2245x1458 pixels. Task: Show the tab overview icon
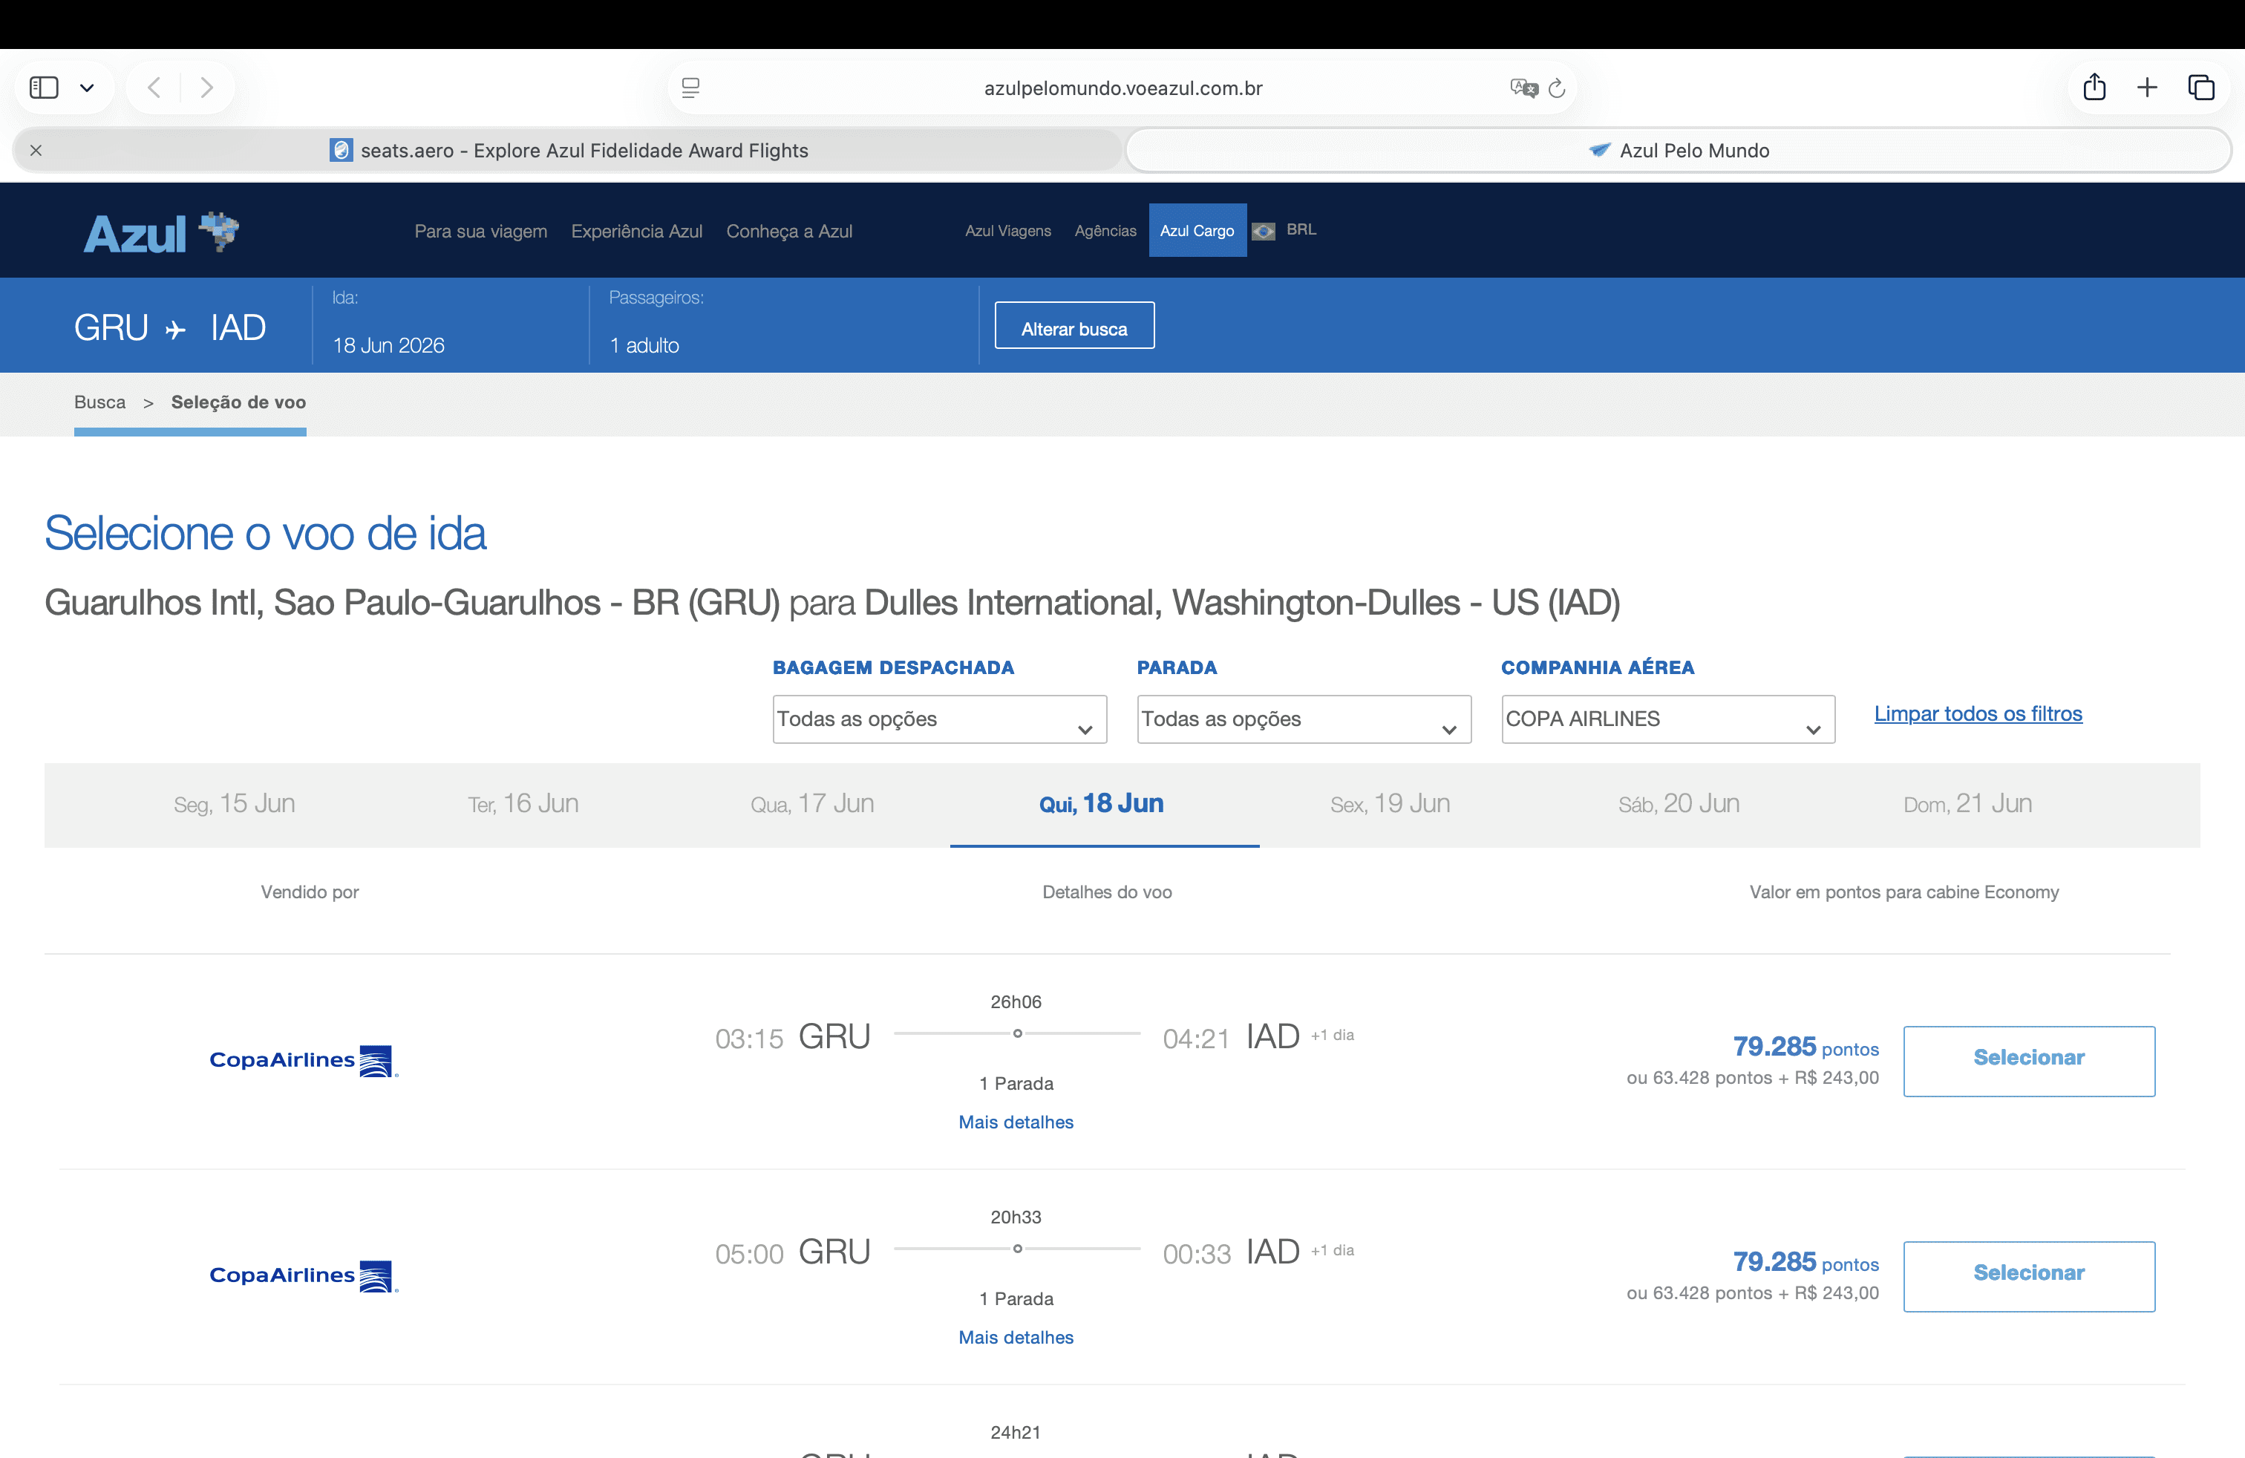tap(2200, 88)
